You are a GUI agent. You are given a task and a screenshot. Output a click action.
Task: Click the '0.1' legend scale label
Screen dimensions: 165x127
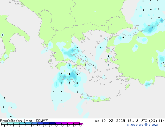click(3, 126)
